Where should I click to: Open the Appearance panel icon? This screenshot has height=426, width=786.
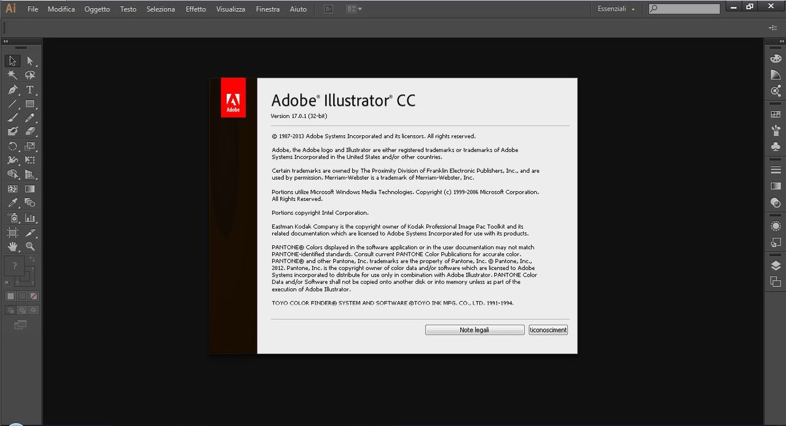(776, 226)
